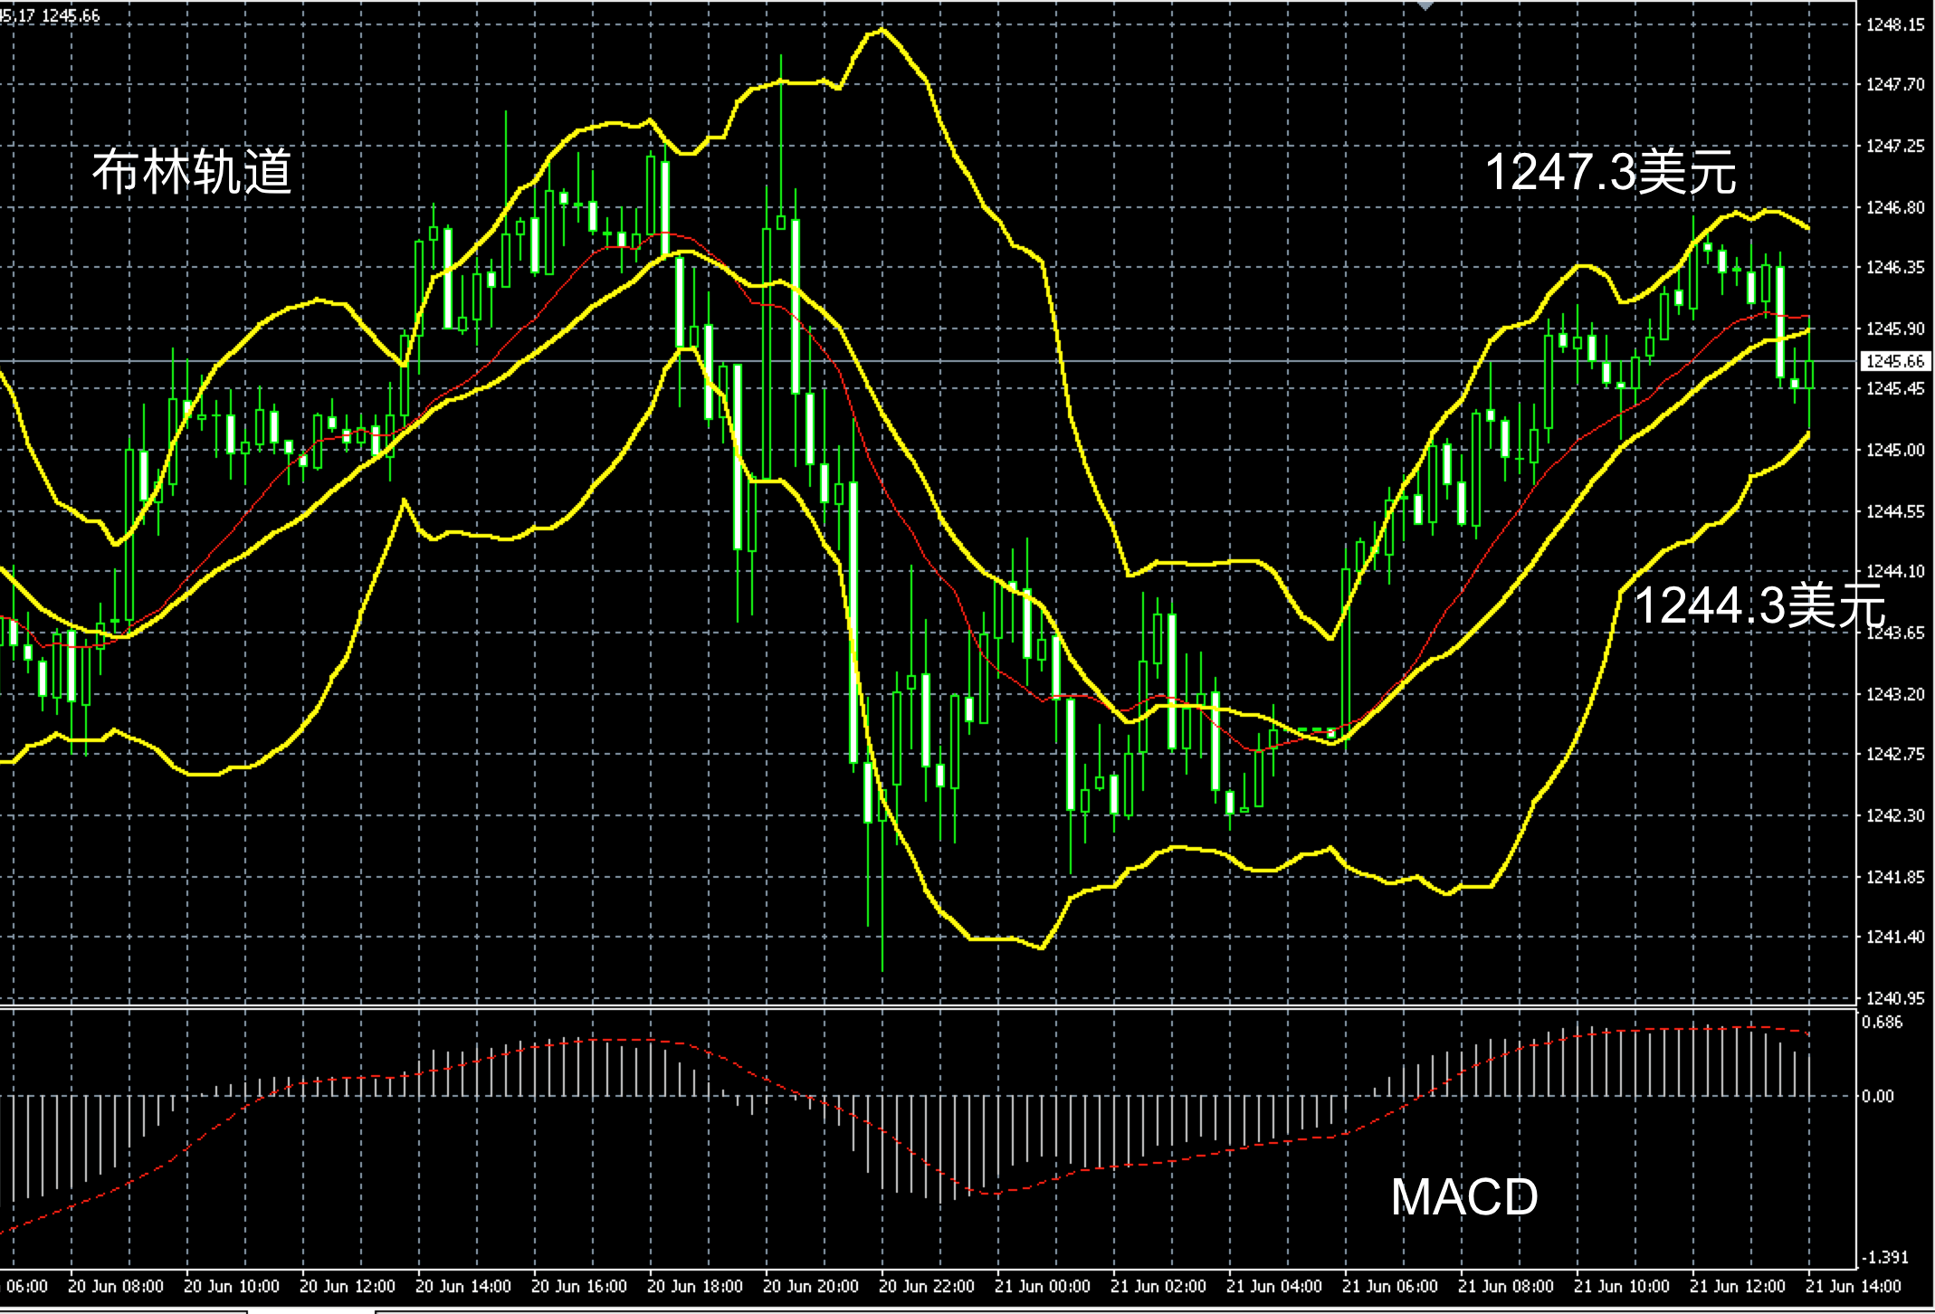
Task: Click the chart shift triangle marker
Action: pyautogui.click(x=1425, y=5)
